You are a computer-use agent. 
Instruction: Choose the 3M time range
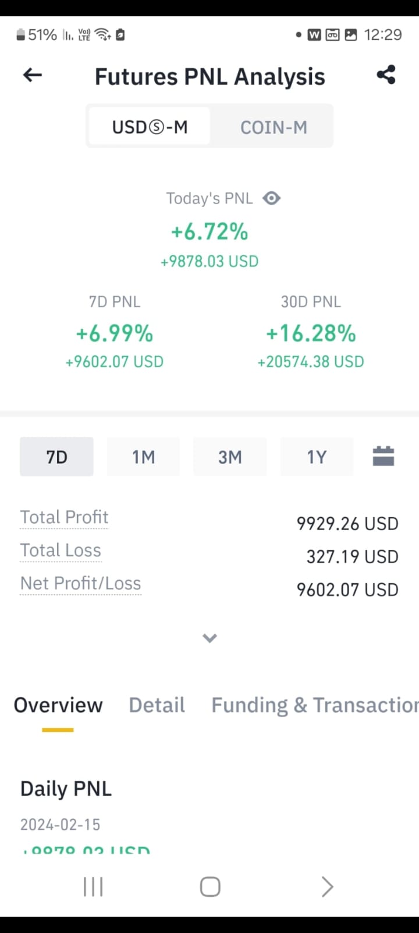(x=230, y=457)
